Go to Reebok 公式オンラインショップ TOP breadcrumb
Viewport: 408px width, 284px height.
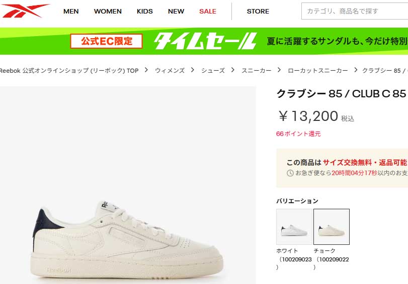coord(69,71)
